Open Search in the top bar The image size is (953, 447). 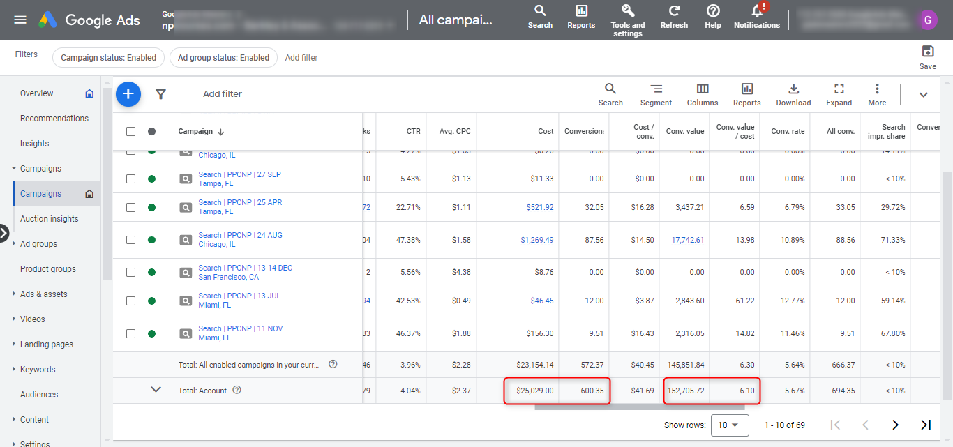(x=540, y=17)
